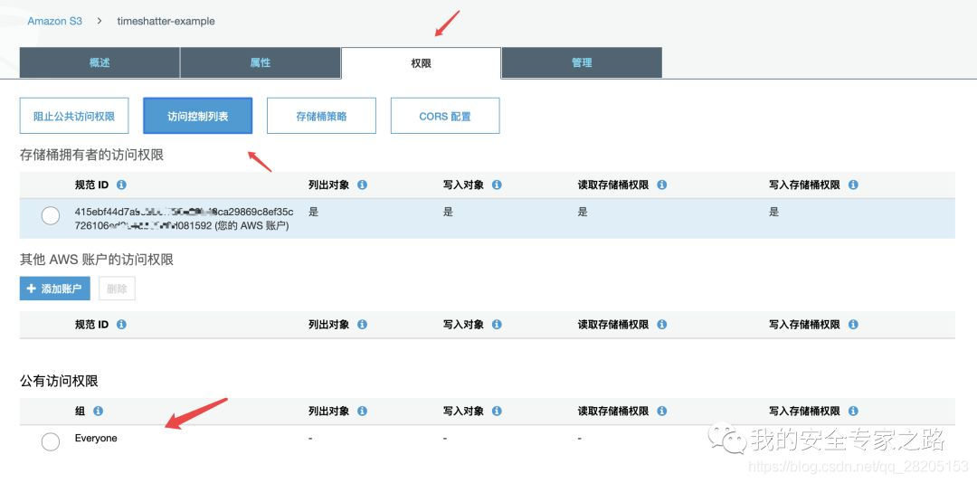Screen dimensions: 977x483
Task: Click 列出对象 info icon in 其他 AWS 账户的访问权限 table
Action: coord(362,325)
